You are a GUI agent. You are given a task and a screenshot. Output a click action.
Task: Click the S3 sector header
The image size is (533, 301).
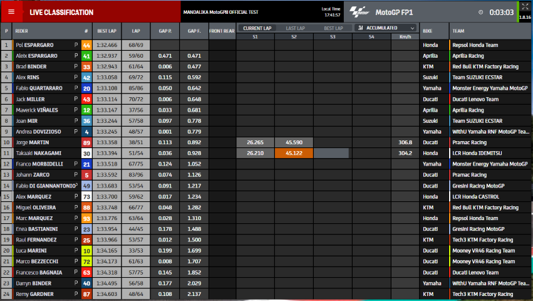pyautogui.click(x=333, y=37)
